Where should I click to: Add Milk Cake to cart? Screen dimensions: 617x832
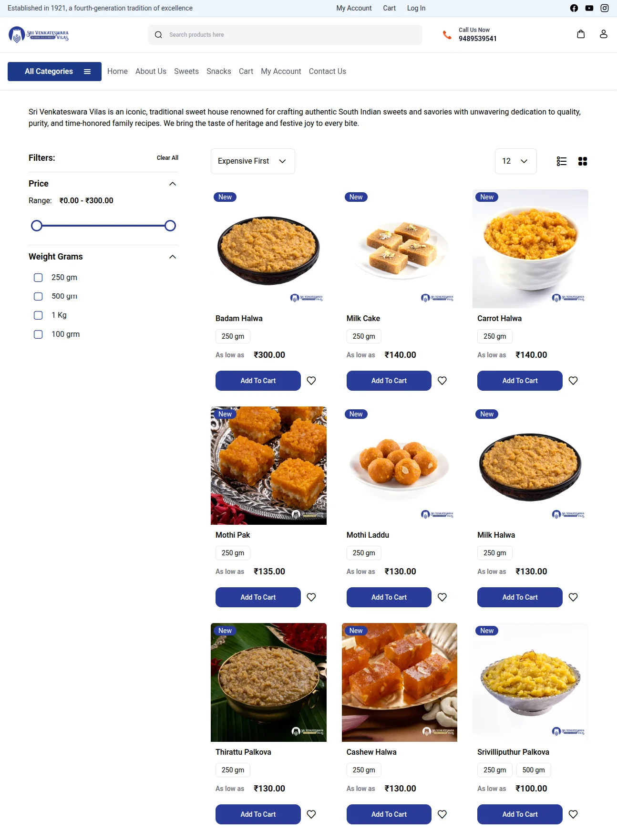389,381
